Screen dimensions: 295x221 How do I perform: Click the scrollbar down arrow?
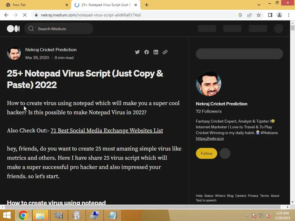pos(292,202)
